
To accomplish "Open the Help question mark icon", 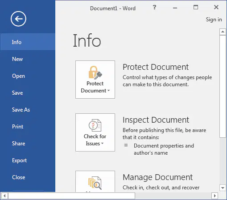I will pos(154,7).
